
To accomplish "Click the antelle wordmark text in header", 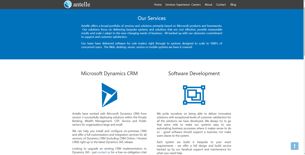I will tap(82, 5).
